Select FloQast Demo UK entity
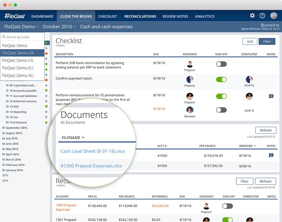The image size is (282, 222). pos(22,53)
